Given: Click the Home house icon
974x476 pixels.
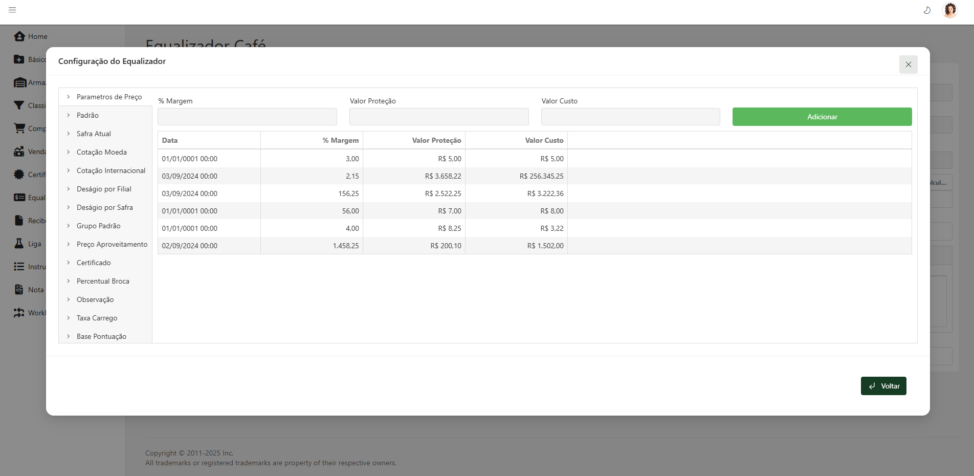Looking at the screenshot, I should (x=19, y=36).
